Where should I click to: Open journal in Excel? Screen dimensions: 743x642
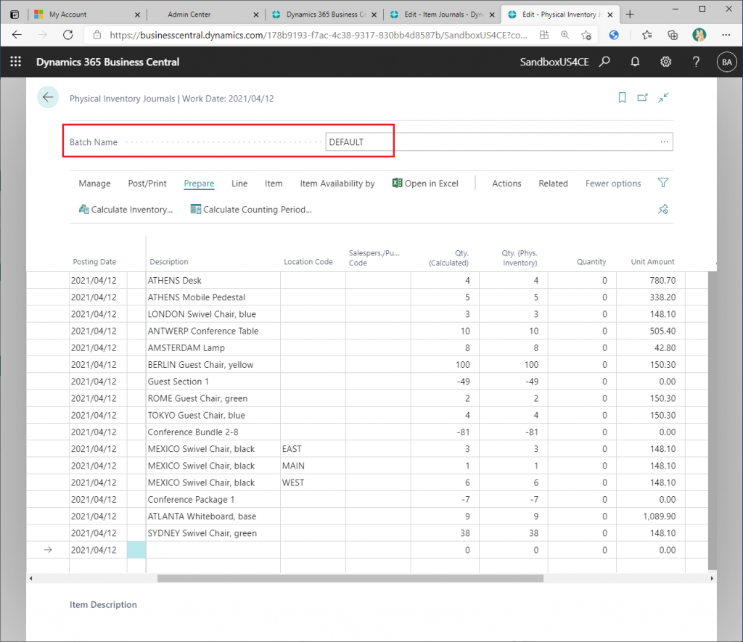pyautogui.click(x=425, y=184)
